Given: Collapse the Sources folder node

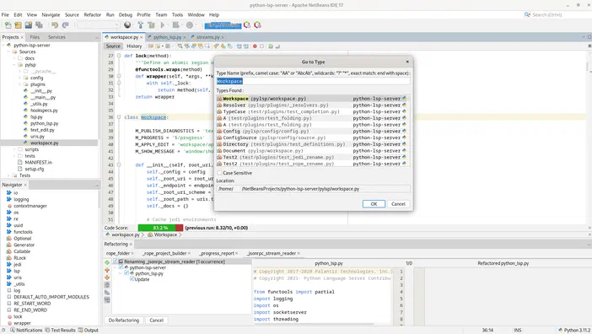Looking at the screenshot, I should point(9,51).
